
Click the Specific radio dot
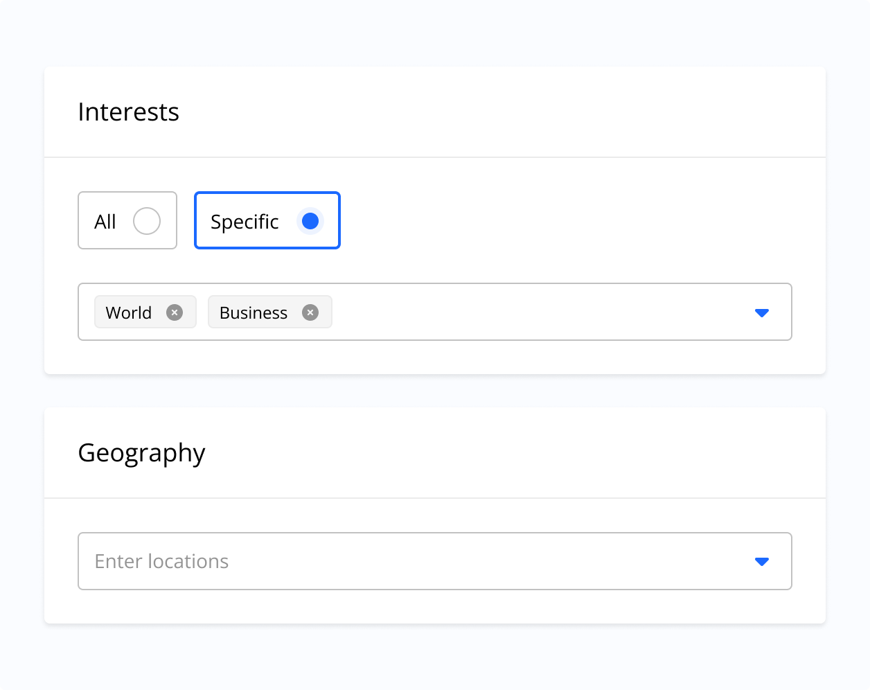310,221
